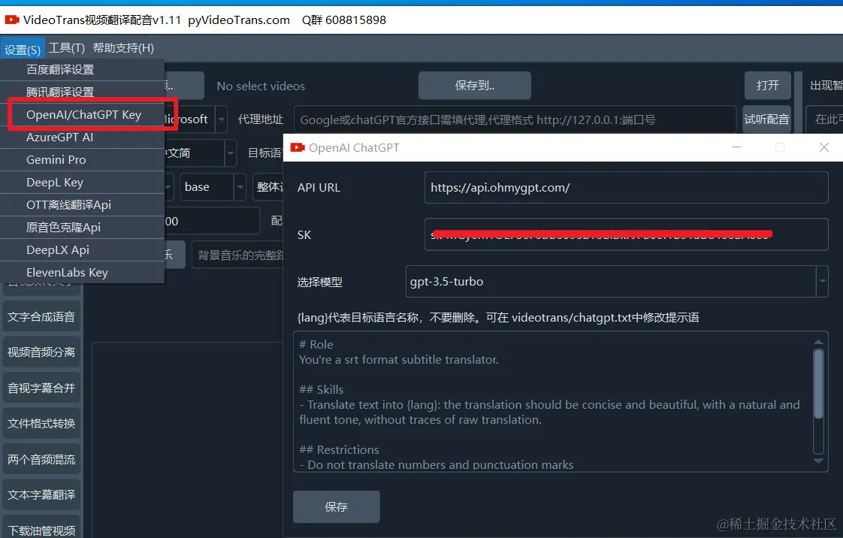843x538 pixels.
Task: Select 原音色克隆Api menu entry
Action: click(82, 228)
